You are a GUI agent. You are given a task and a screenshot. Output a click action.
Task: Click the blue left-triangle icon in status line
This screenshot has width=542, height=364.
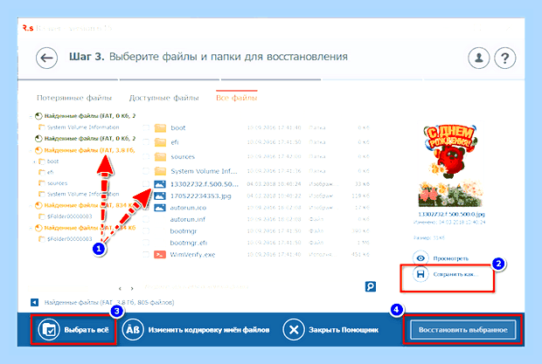(x=34, y=303)
